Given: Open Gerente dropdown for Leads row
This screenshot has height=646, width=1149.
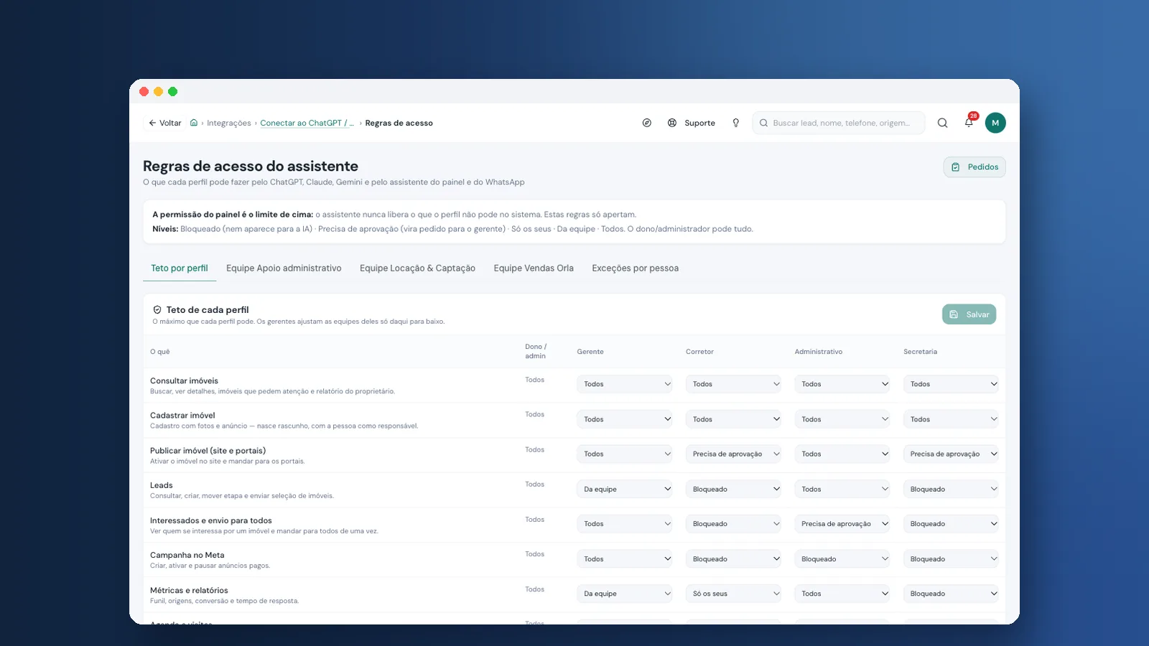Looking at the screenshot, I should (624, 489).
